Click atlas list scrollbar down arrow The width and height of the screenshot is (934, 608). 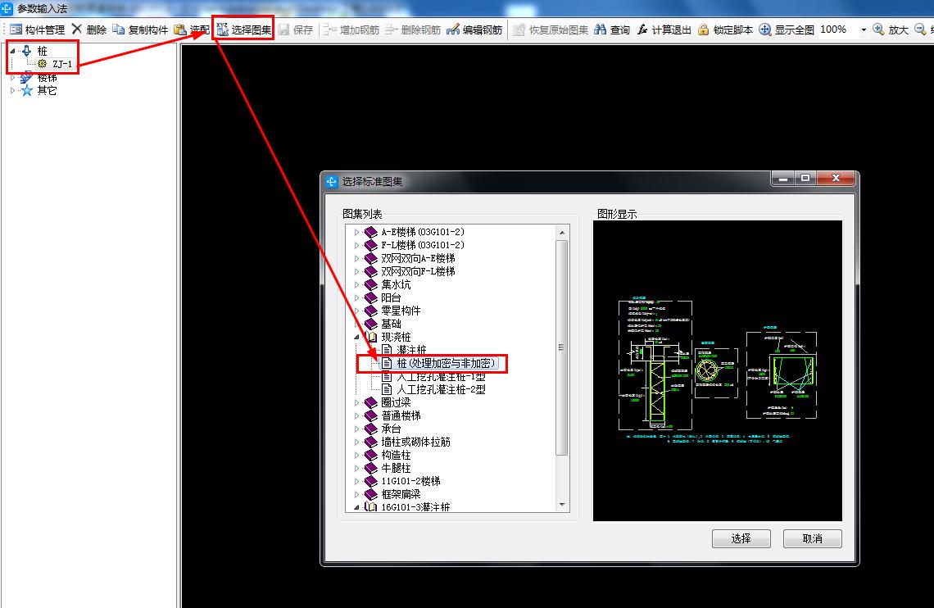[562, 505]
